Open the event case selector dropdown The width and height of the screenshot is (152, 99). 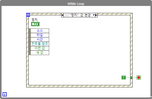[x=94, y=15]
